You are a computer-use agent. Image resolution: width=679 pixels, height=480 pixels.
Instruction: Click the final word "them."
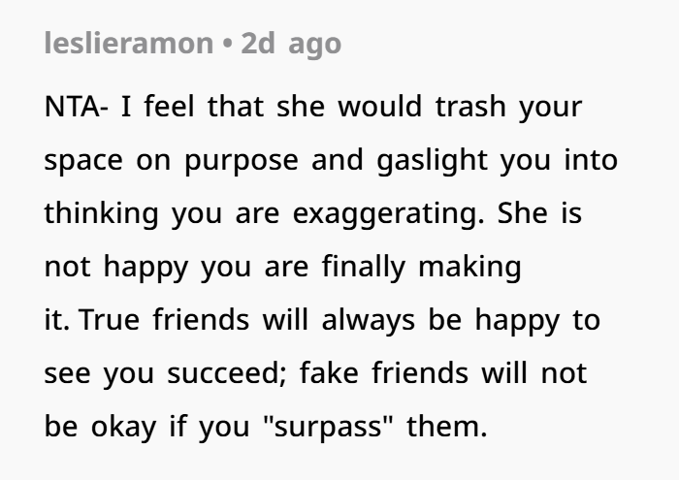[447, 427]
